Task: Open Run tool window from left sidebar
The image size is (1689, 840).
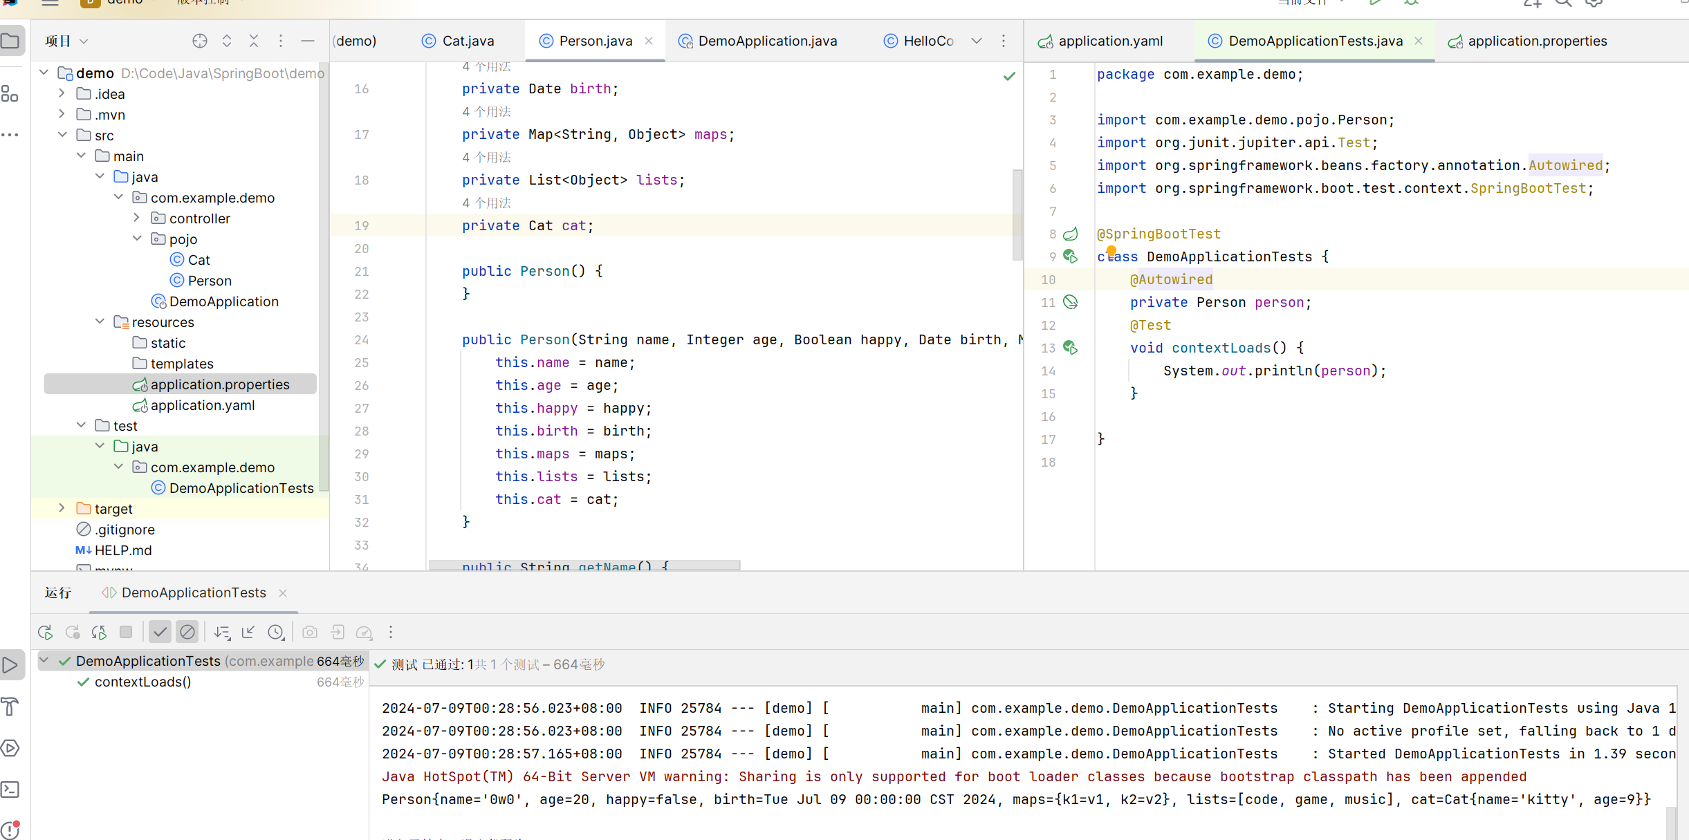Action: [12, 665]
